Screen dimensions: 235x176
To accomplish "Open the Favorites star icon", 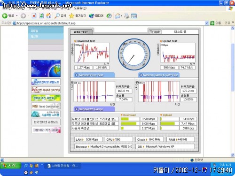I will 71,15.
